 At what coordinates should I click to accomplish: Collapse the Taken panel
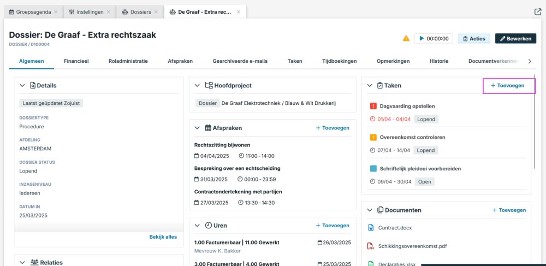(x=370, y=85)
